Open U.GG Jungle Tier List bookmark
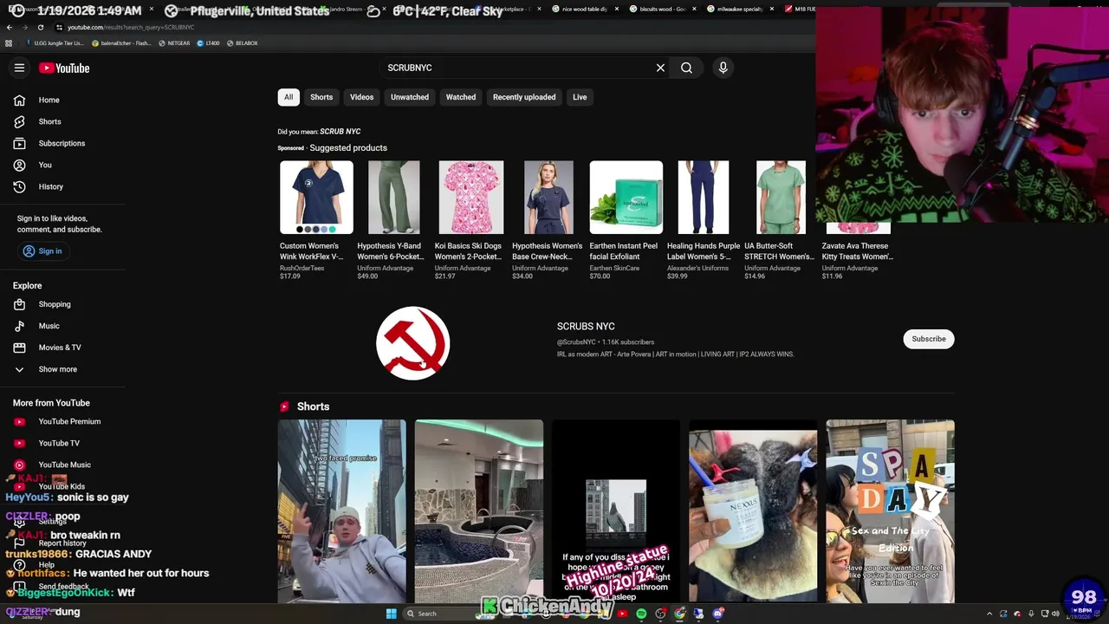The width and height of the screenshot is (1109, 624). click(x=55, y=42)
